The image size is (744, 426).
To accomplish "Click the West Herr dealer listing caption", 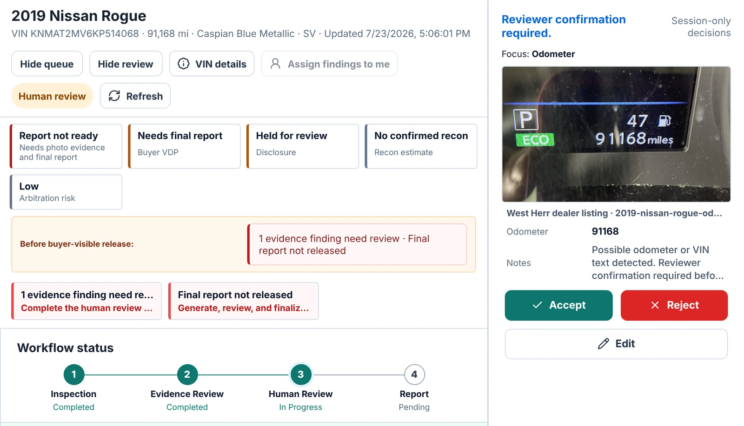I will (614, 213).
